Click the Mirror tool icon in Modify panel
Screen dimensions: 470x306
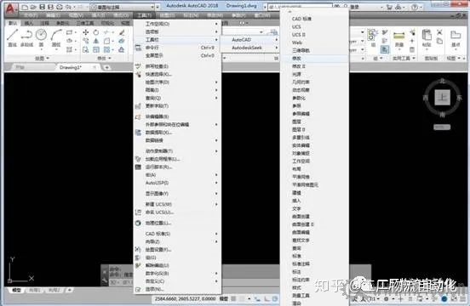click(96, 41)
